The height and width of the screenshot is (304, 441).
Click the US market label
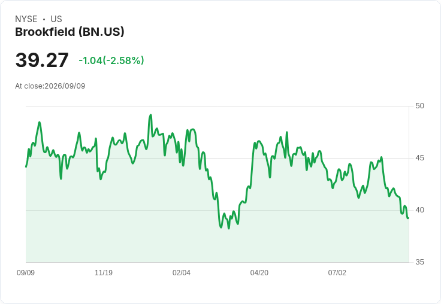click(56, 19)
